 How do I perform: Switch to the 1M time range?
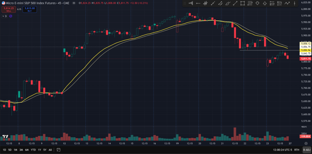tap(15, 150)
